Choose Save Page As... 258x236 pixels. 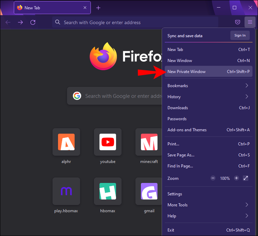coord(209,155)
